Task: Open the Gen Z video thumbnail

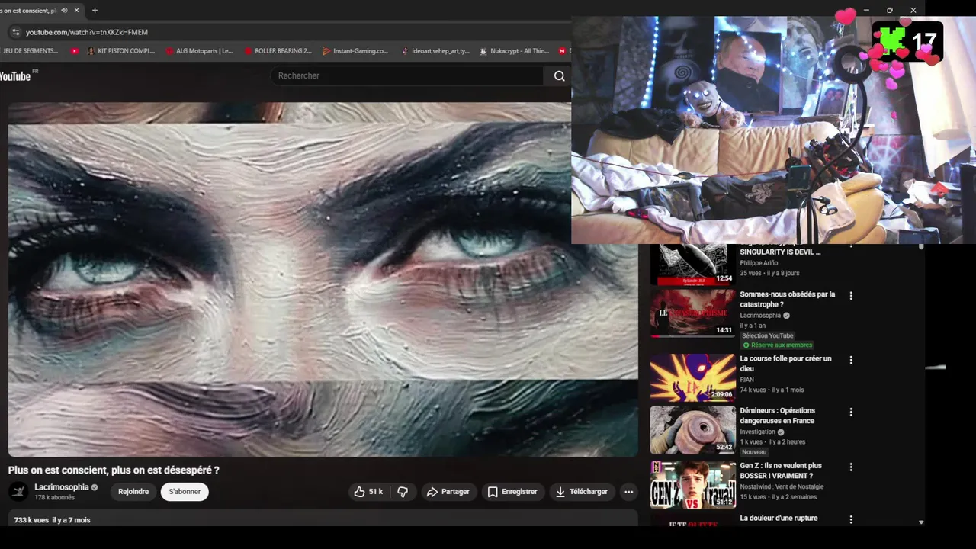Action: (692, 484)
